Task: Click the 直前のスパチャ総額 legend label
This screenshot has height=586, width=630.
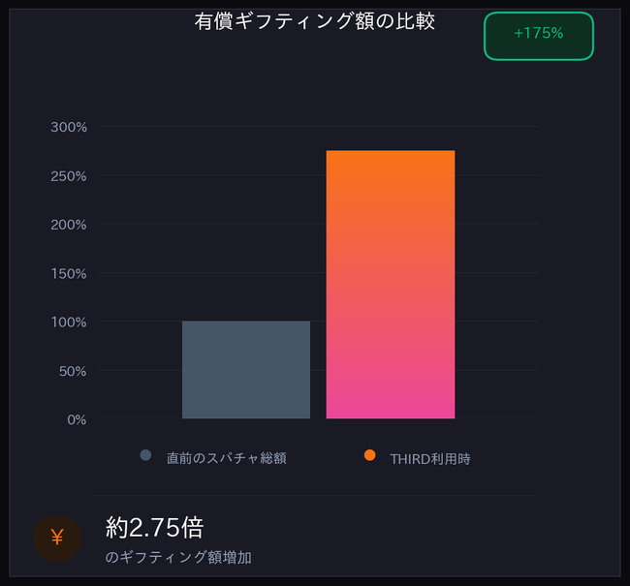Action: tap(226, 459)
